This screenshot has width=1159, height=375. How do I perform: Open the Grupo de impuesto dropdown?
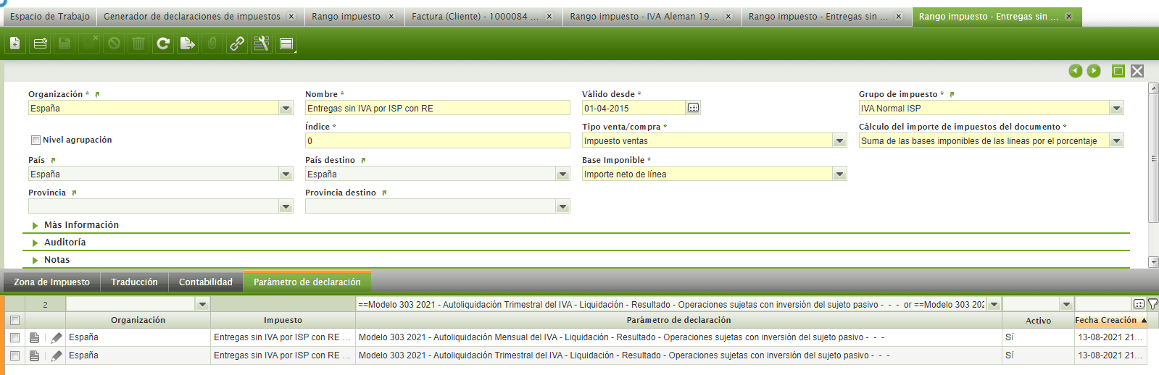pyautogui.click(x=1116, y=108)
